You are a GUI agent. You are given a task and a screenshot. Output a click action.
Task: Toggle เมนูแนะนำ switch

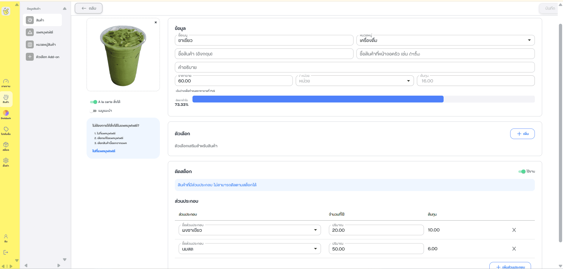[93, 111]
